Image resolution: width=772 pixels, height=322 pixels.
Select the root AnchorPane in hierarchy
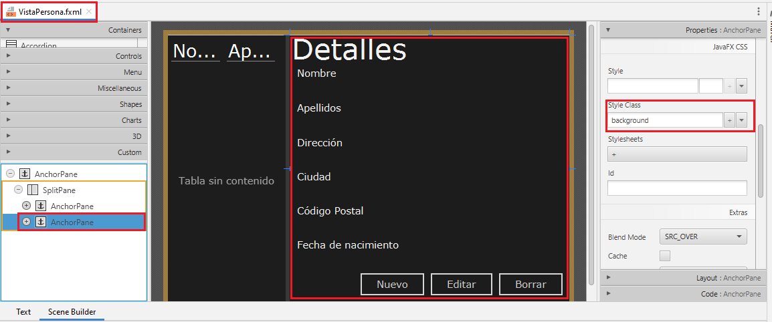56,174
